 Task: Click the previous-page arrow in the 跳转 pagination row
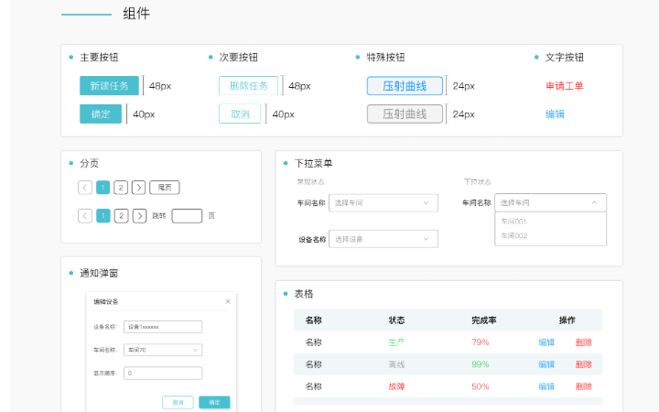click(85, 216)
